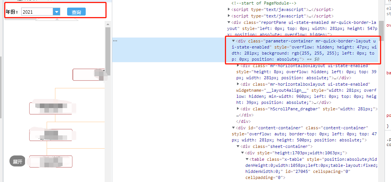Viewport: 391px width, 182px height.
Task: Collapse the x-table table node
Action: pyautogui.click(x=247, y=159)
